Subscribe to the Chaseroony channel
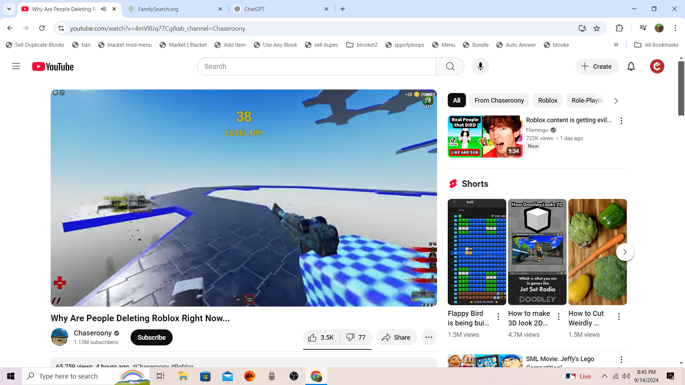Screen dimensions: 685x385 [151, 337]
